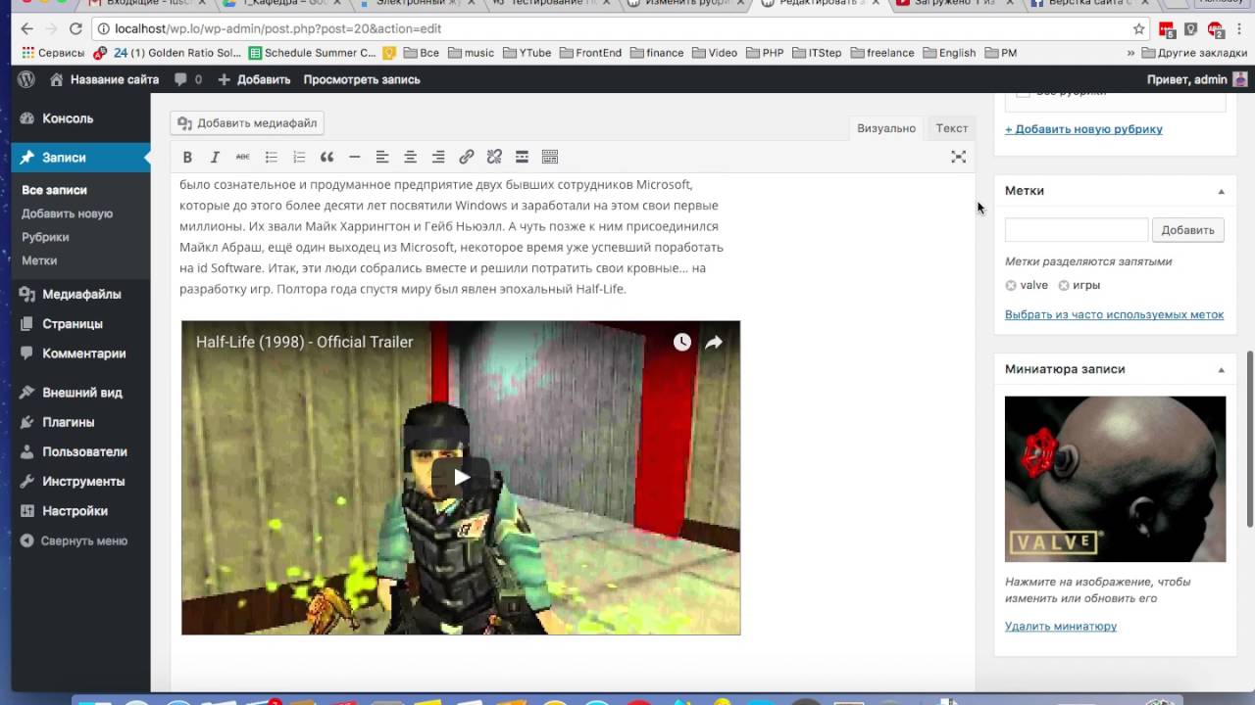Open the FrontEnd bookmarks folder
1255x705 pixels.
[x=590, y=53]
